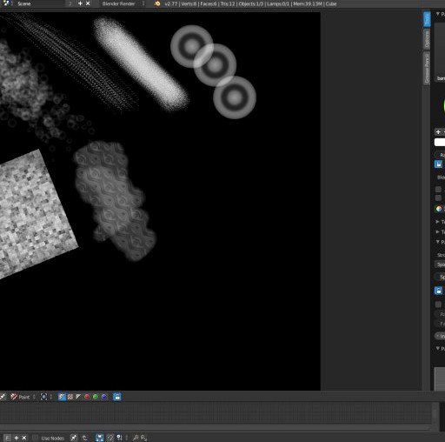445x442 pixels.
Task: Open the Blender Render engine dropdown
Action: pyautogui.click(x=123, y=3)
